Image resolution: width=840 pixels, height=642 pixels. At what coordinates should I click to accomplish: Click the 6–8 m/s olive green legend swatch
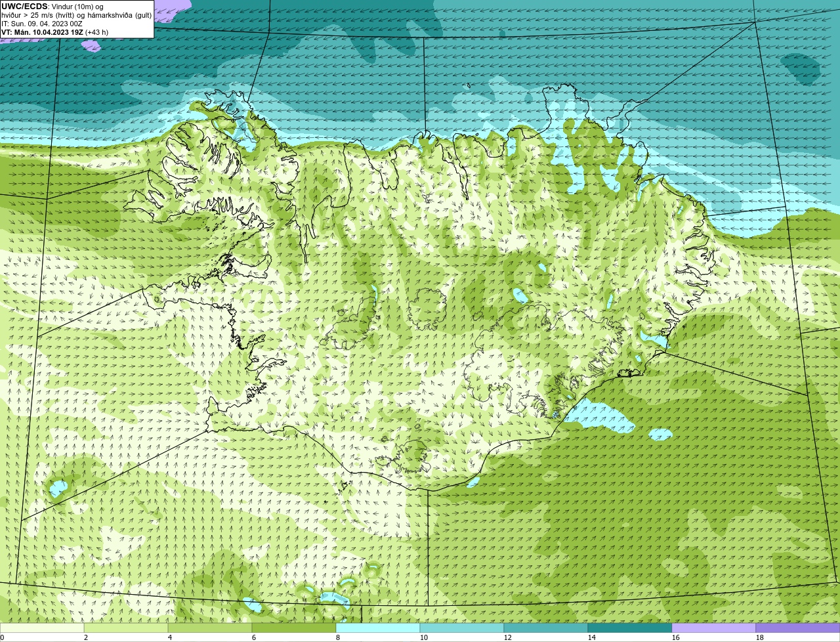[x=294, y=628]
